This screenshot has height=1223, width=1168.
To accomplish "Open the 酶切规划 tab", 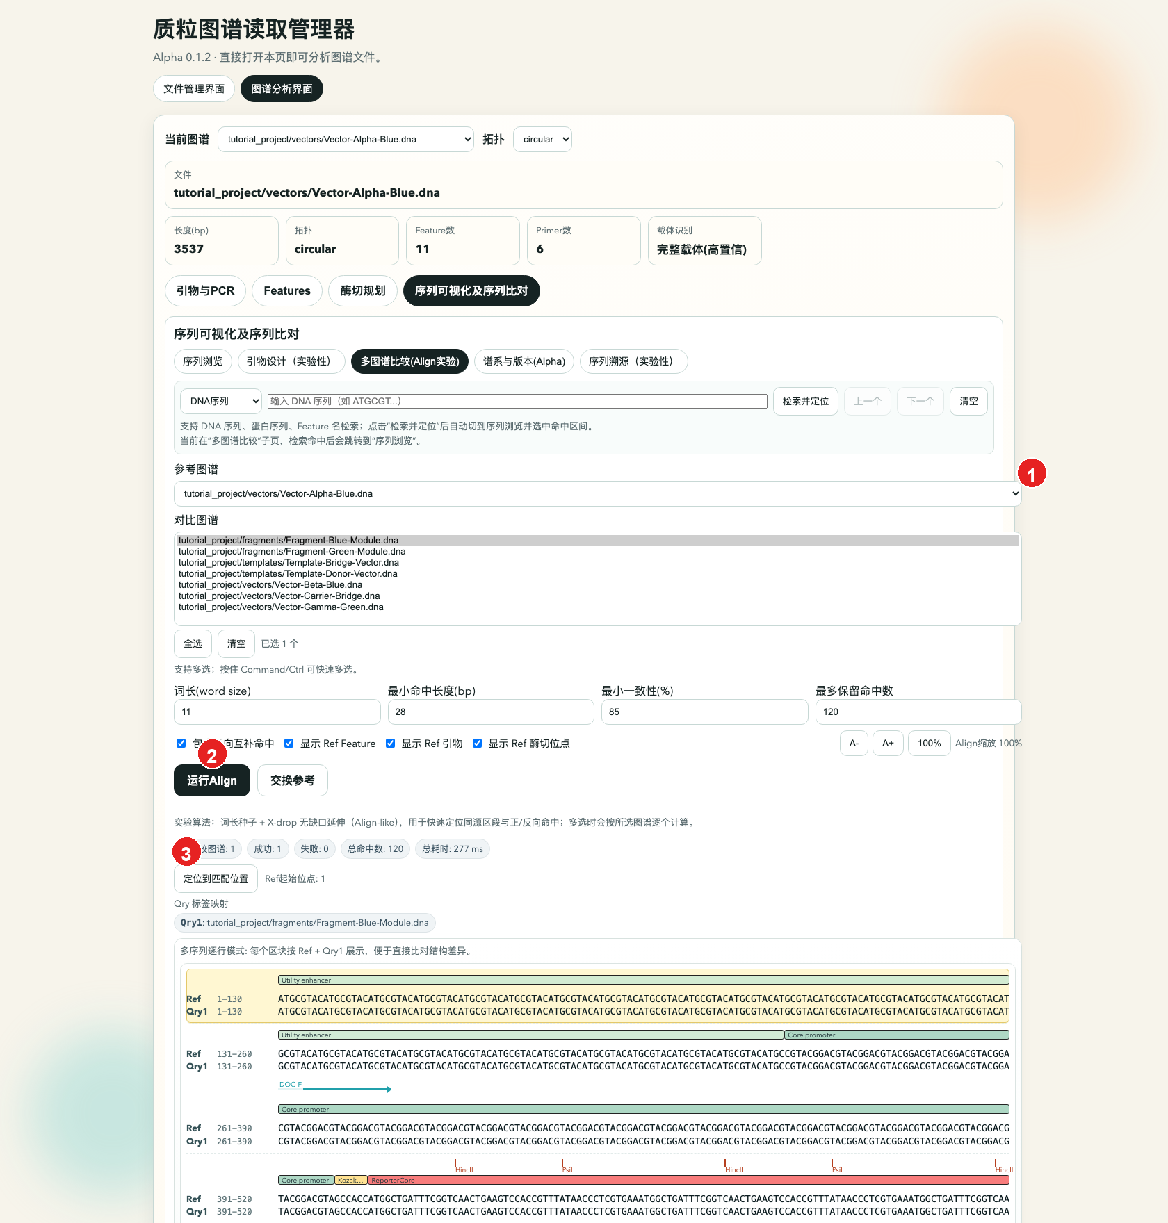I will [x=362, y=290].
